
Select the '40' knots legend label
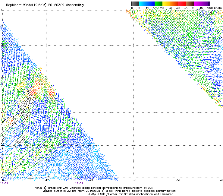pyautogui.click(x=193, y=8)
